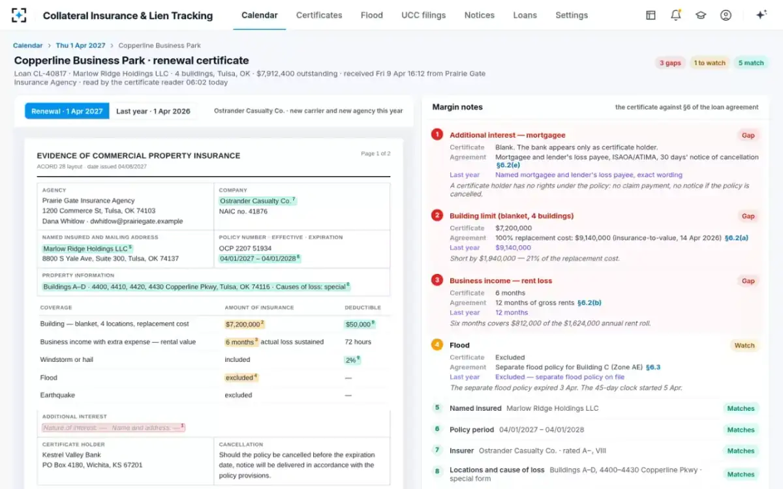Click the highlighted 6 months business income value

(241, 342)
